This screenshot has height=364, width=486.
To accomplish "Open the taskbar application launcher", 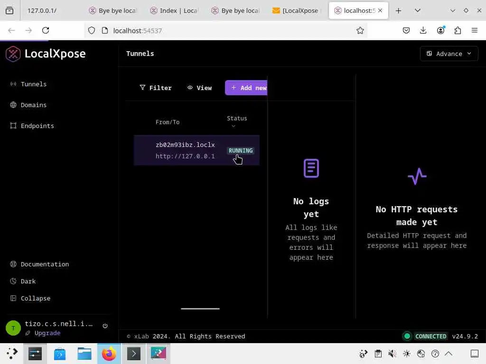I will coord(11,354).
